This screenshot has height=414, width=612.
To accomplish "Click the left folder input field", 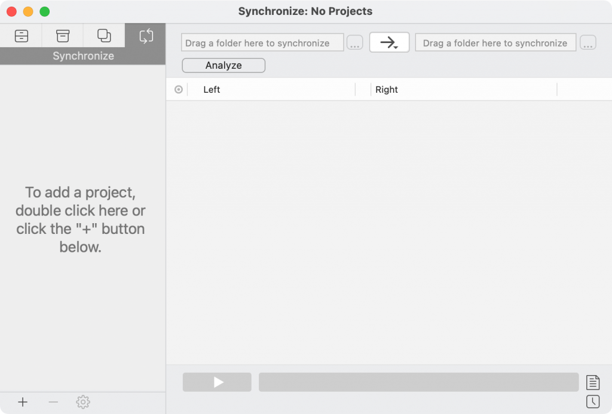I will click(x=262, y=43).
